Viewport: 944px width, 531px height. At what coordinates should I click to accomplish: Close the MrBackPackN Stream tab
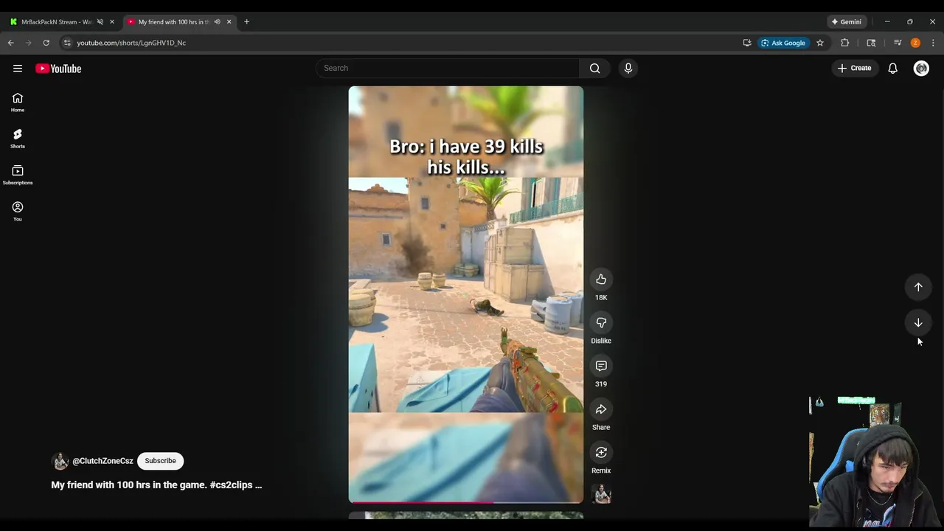(112, 22)
